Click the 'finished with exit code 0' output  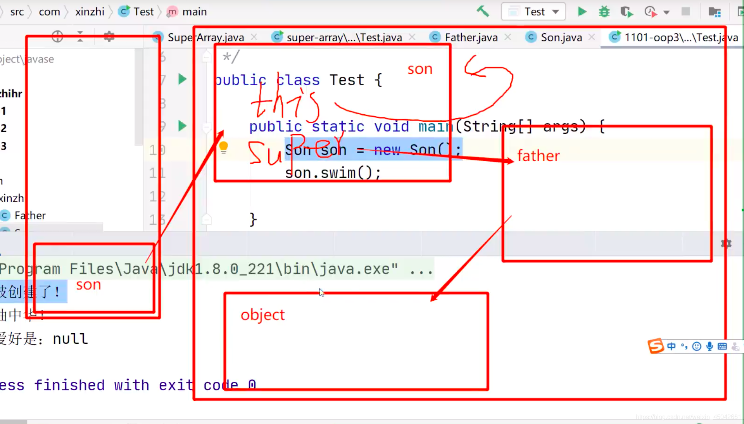[x=145, y=385]
